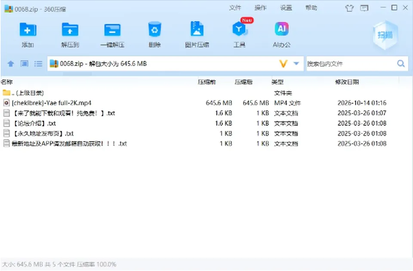This screenshot has height=271, width=413.
Task: Click the 解压到 (Extract to) icon
Action: click(70, 30)
